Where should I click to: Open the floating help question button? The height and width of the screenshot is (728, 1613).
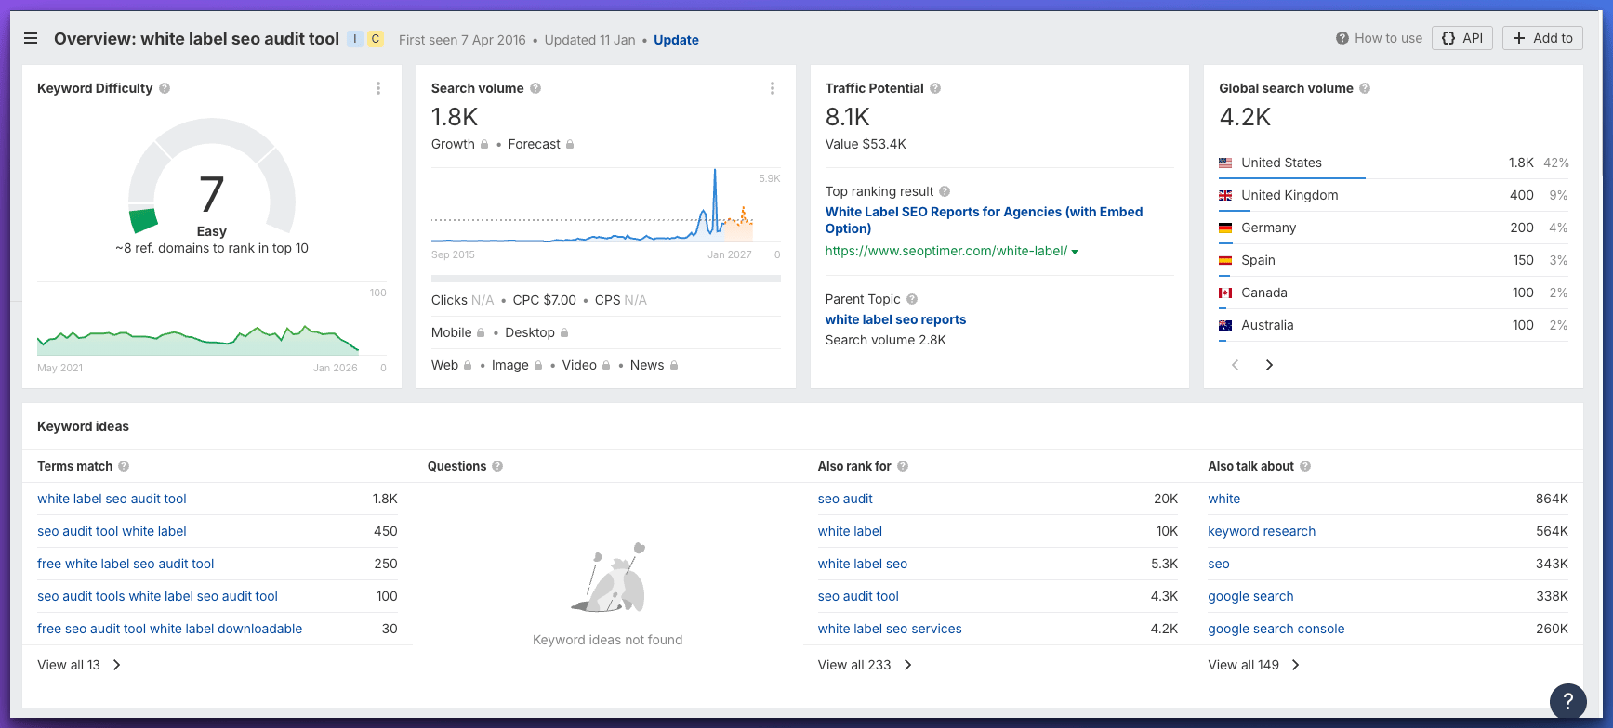pyautogui.click(x=1567, y=701)
